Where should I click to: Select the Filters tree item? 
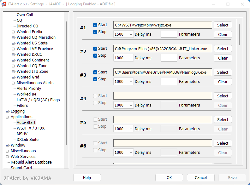coord(22,105)
